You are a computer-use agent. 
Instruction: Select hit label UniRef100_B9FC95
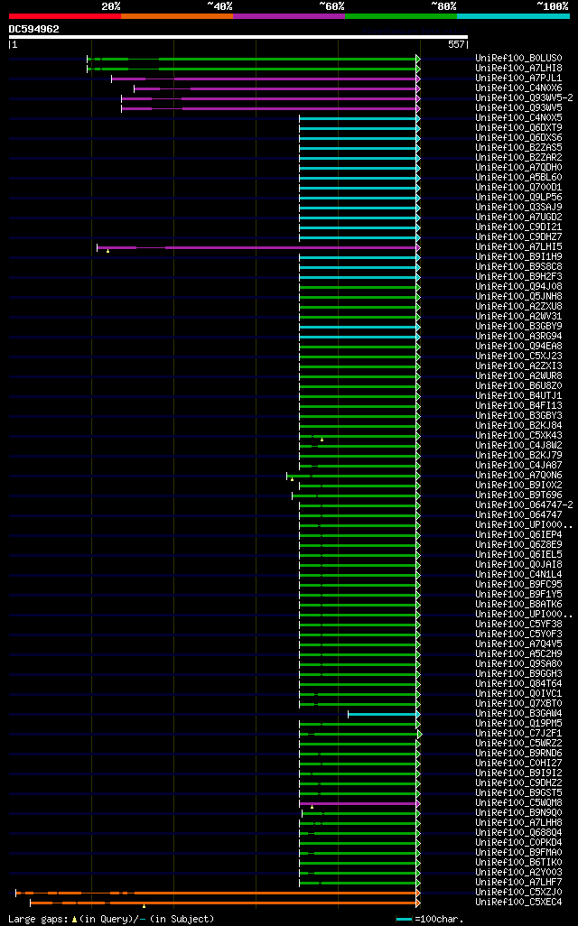pyautogui.click(x=519, y=585)
